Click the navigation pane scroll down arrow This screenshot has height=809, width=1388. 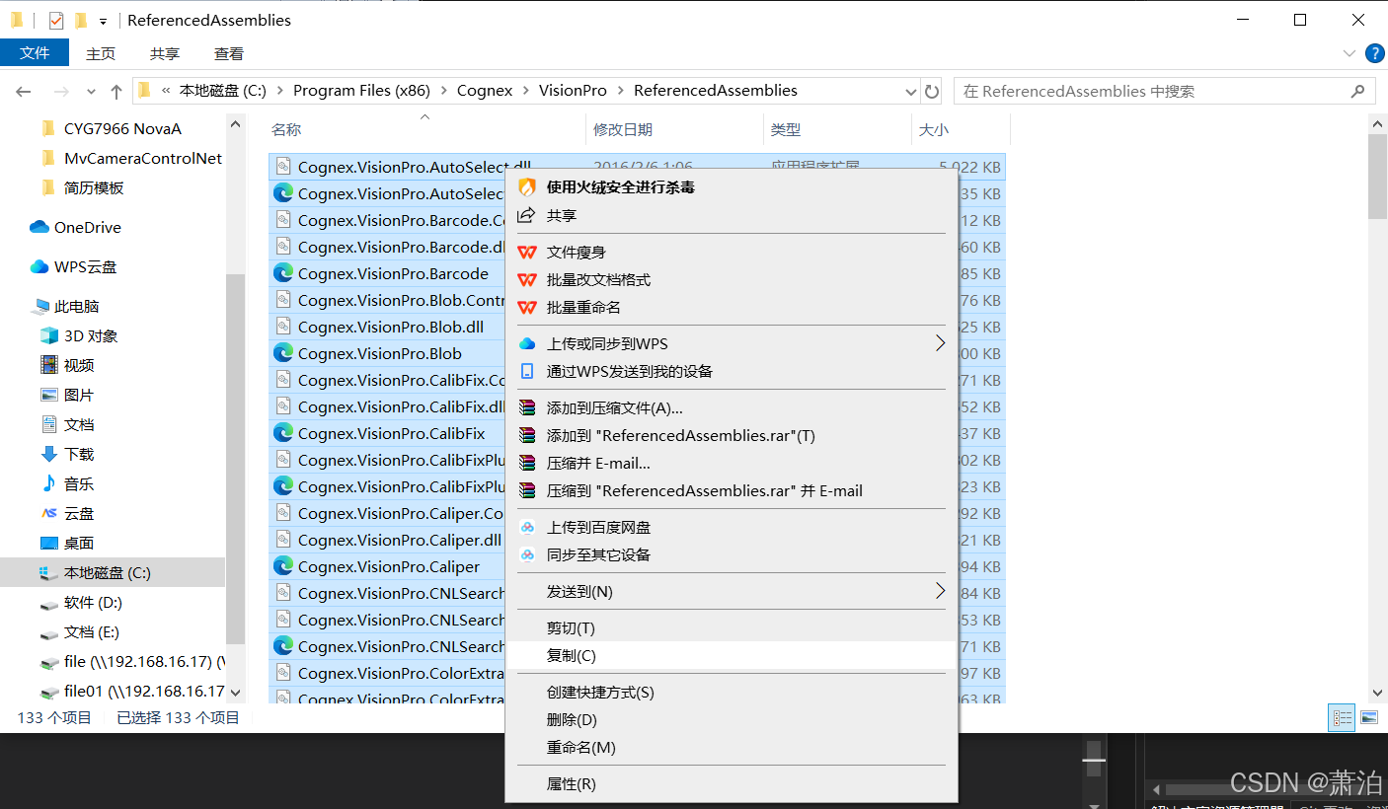235,695
